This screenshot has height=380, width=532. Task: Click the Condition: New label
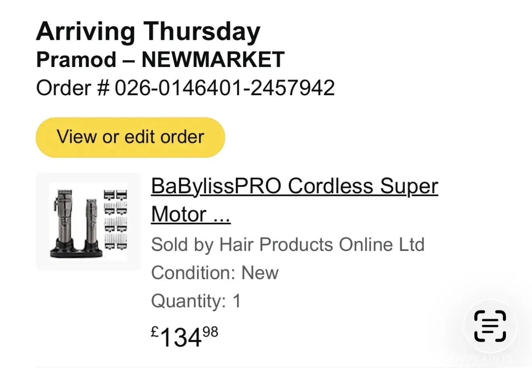tap(214, 273)
